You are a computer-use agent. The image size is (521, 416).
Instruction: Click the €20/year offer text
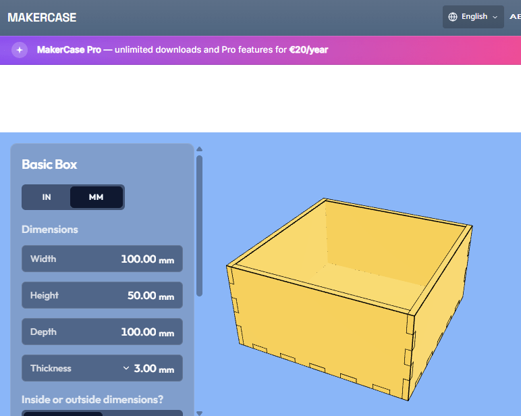[x=308, y=50]
